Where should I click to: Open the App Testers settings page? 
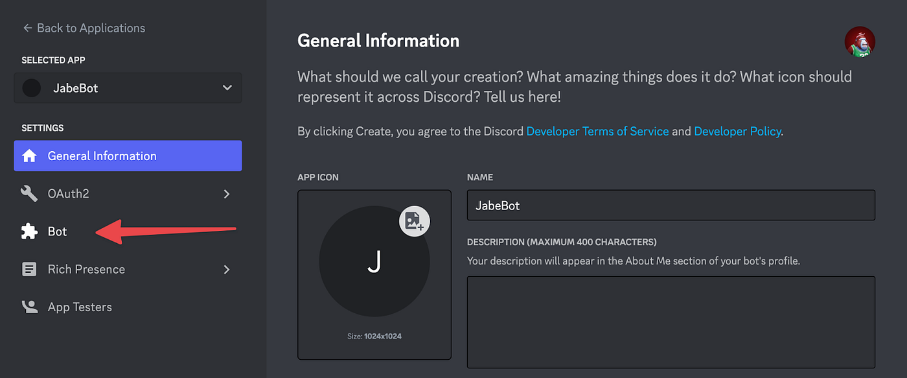coord(128,307)
